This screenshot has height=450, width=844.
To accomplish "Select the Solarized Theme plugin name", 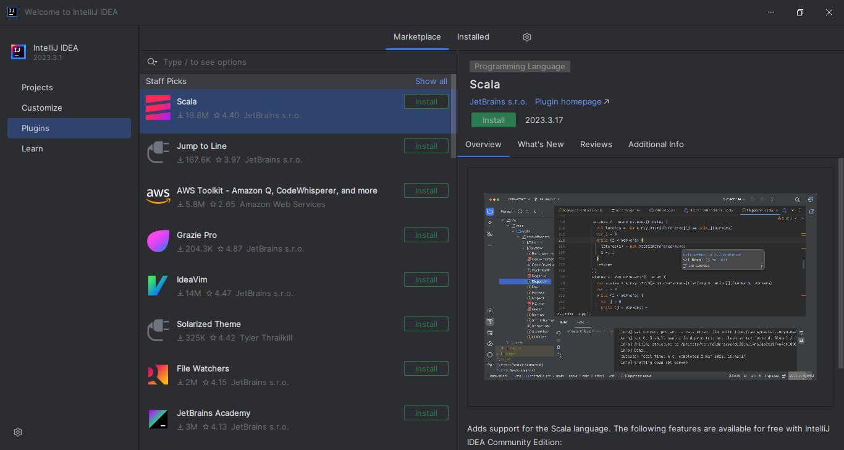I will (209, 324).
